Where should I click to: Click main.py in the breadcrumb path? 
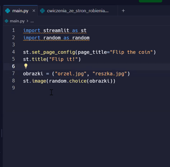pos(17,21)
